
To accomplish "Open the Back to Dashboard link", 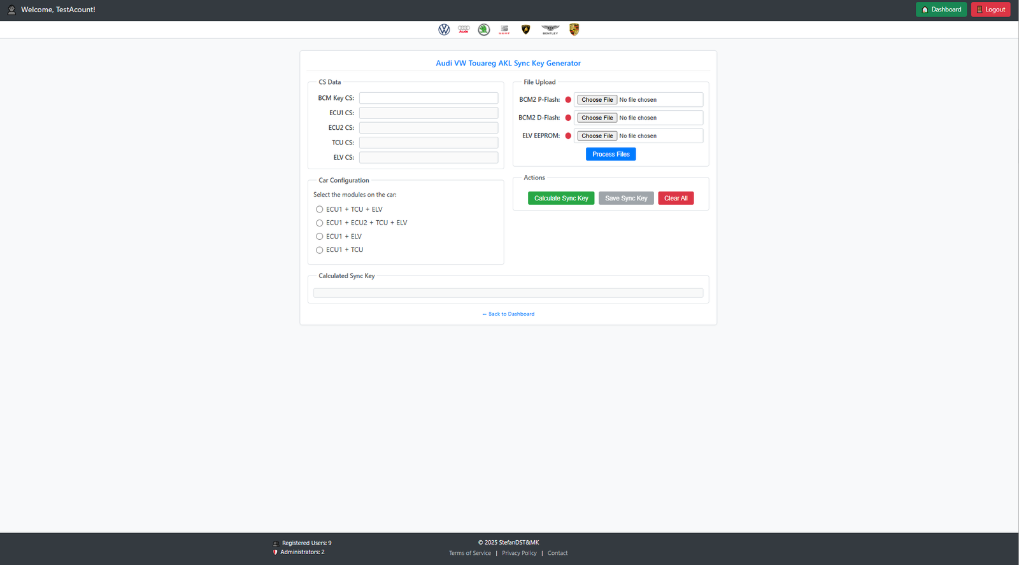I will [x=508, y=314].
